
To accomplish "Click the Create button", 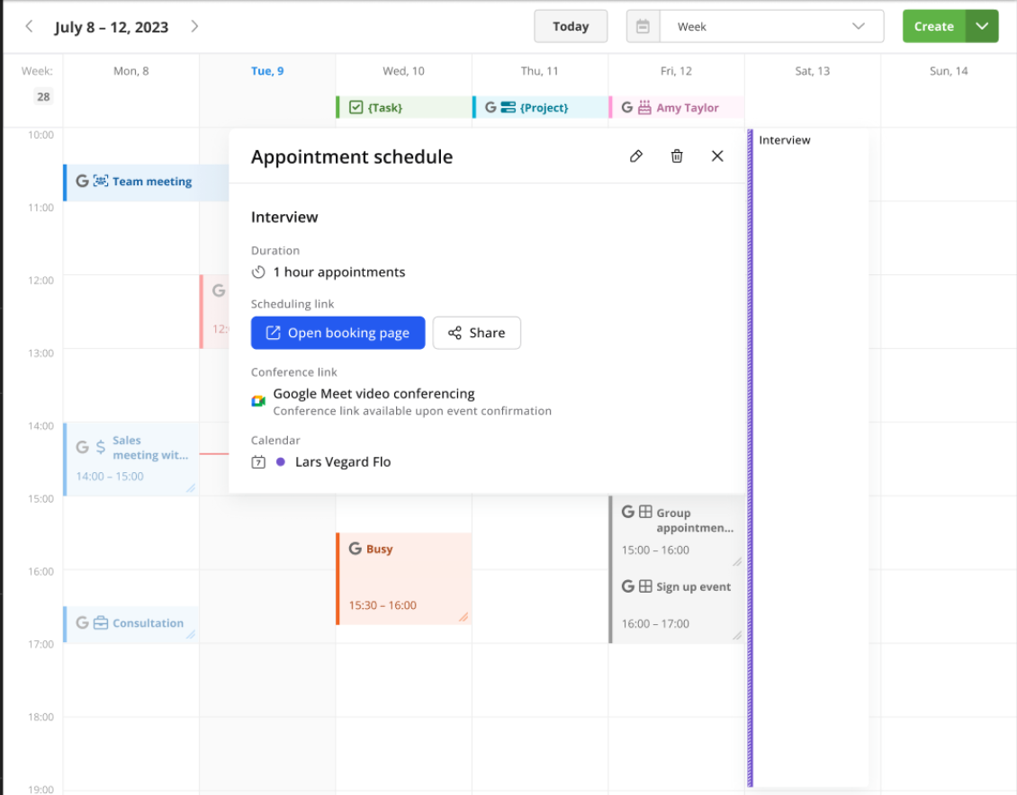I will pyautogui.click(x=933, y=27).
